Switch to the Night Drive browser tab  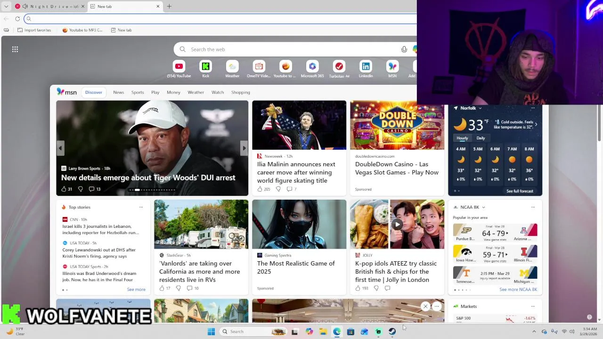pyautogui.click(x=49, y=7)
